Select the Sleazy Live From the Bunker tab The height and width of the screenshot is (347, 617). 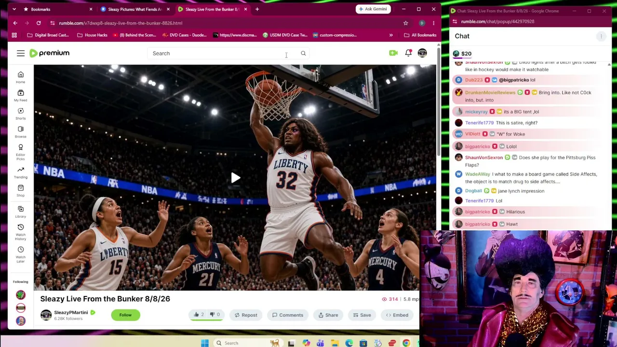pos(212,9)
